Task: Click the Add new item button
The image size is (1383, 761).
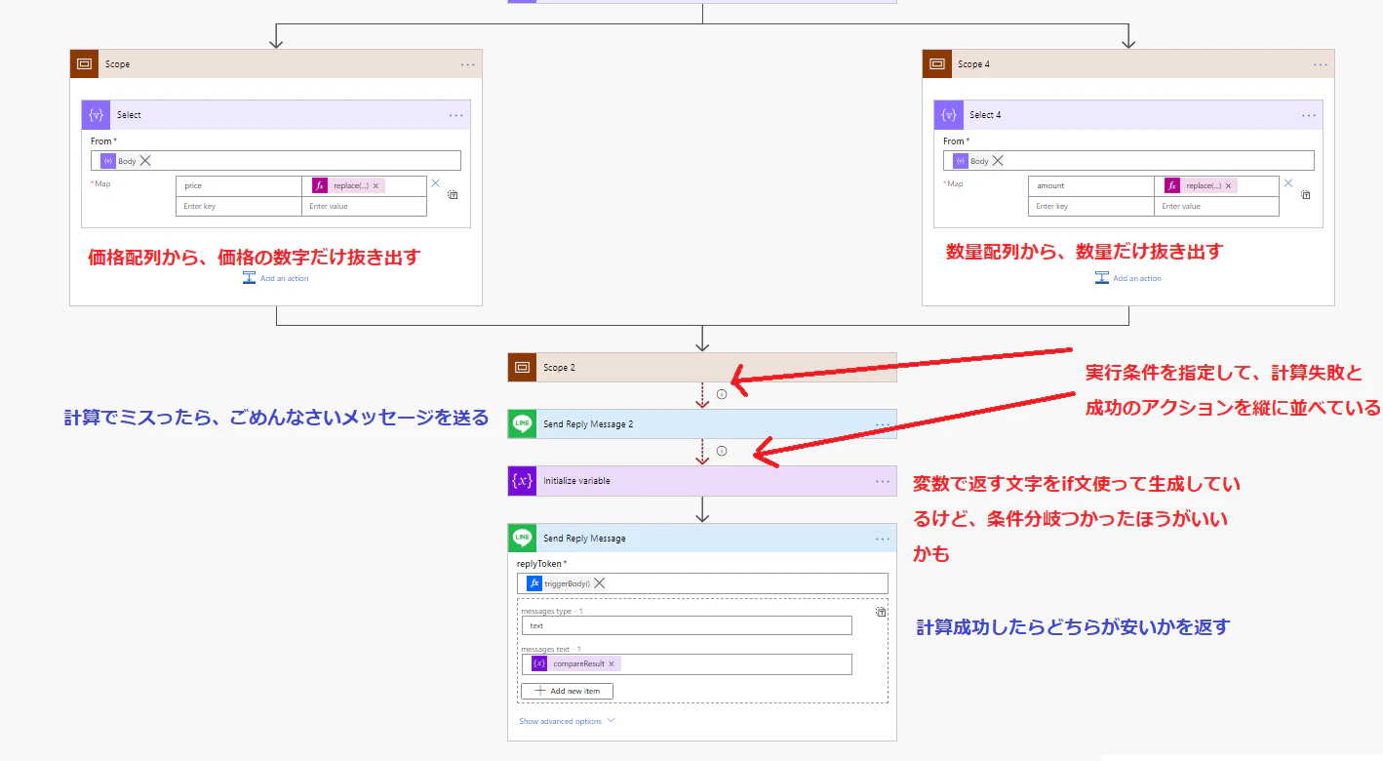Action: (568, 691)
